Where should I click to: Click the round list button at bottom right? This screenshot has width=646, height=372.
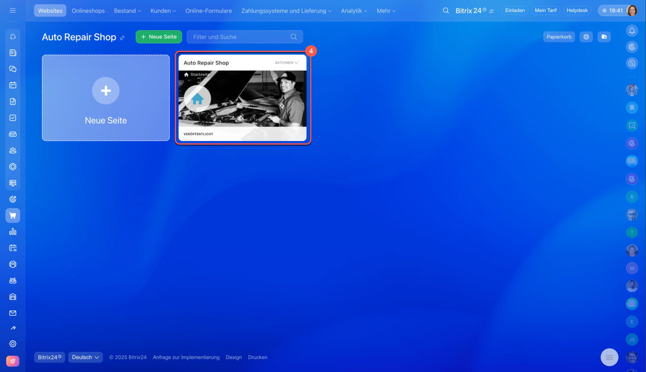pos(609,357)
